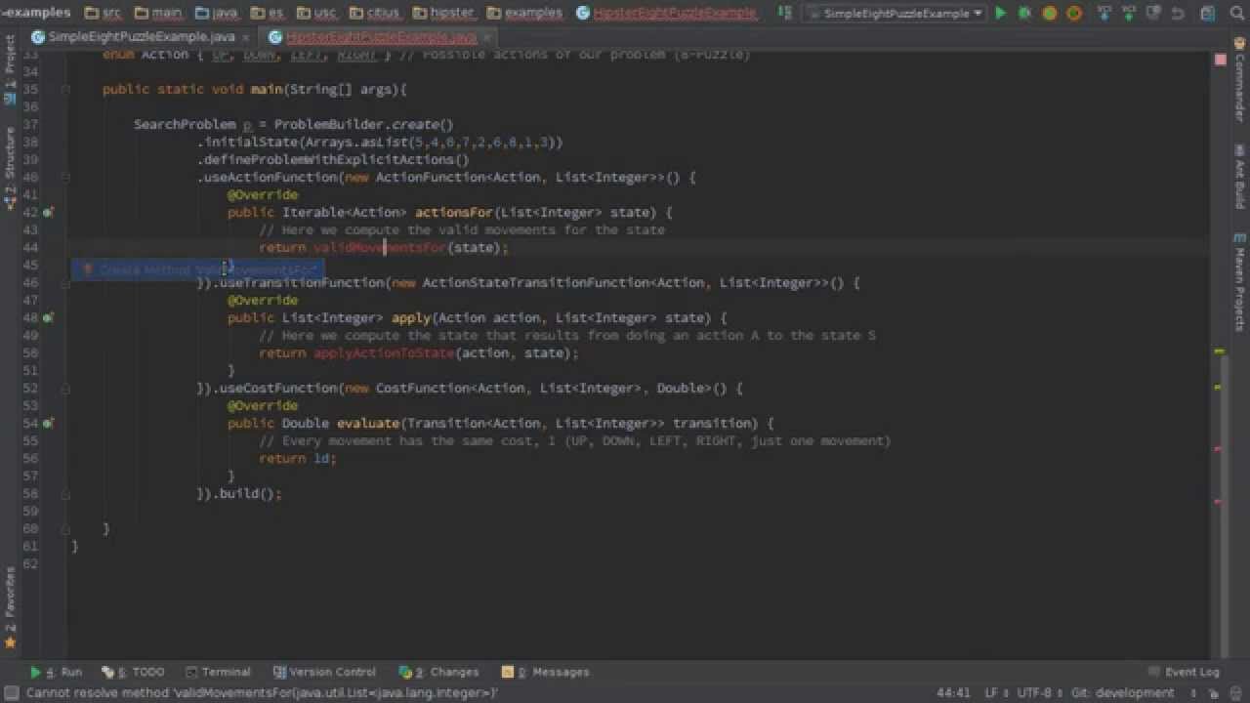The width and height of the screenshot is (1250, 703).
Task: Close the SimpleEightPuzzleExample.java tab
Action: tap(245, 37)
